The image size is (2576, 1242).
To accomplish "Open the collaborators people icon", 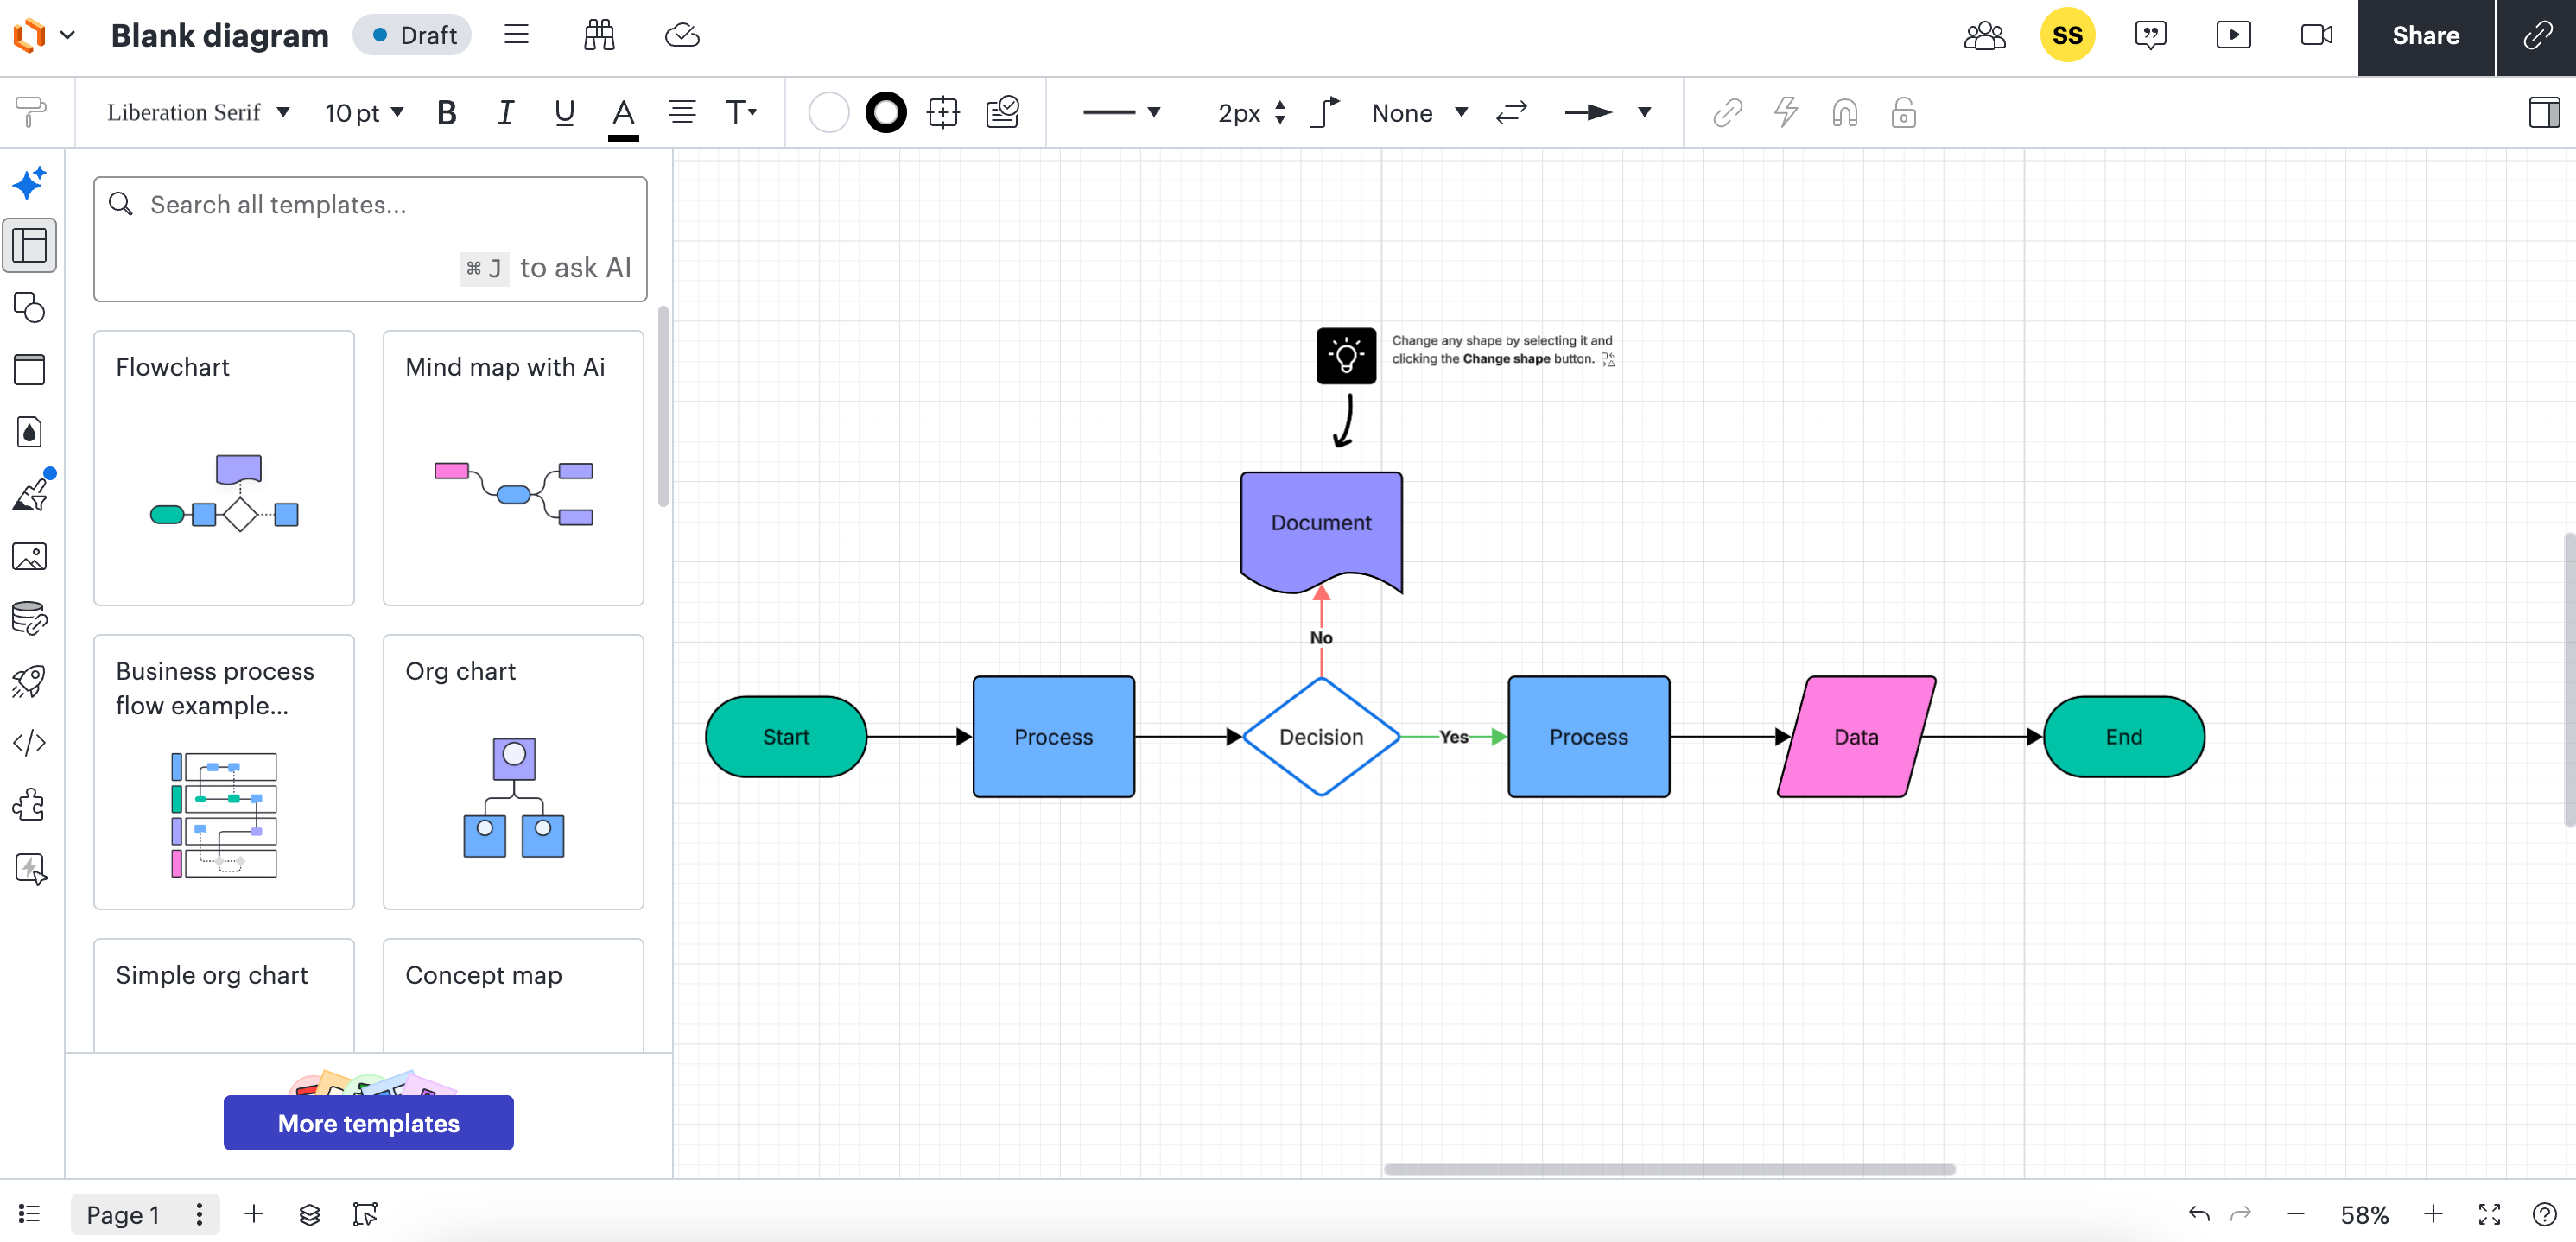I will [x=1984, y=35].
